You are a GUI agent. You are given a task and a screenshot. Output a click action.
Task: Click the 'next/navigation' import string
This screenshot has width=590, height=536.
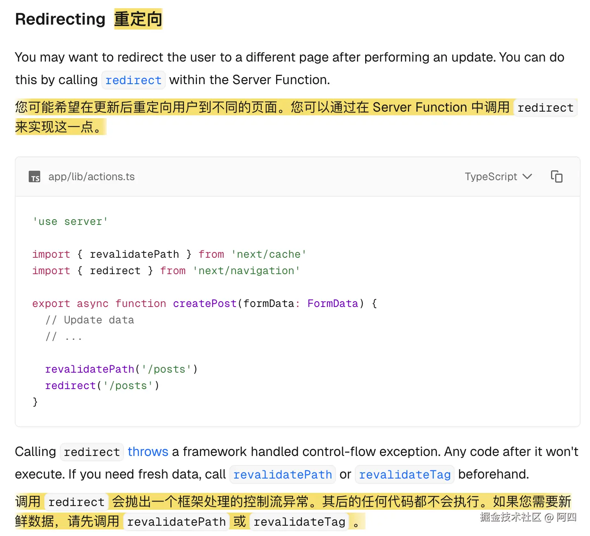pos(246,271)
